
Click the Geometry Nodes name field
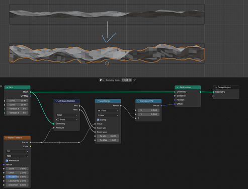[x=113, y=80]
